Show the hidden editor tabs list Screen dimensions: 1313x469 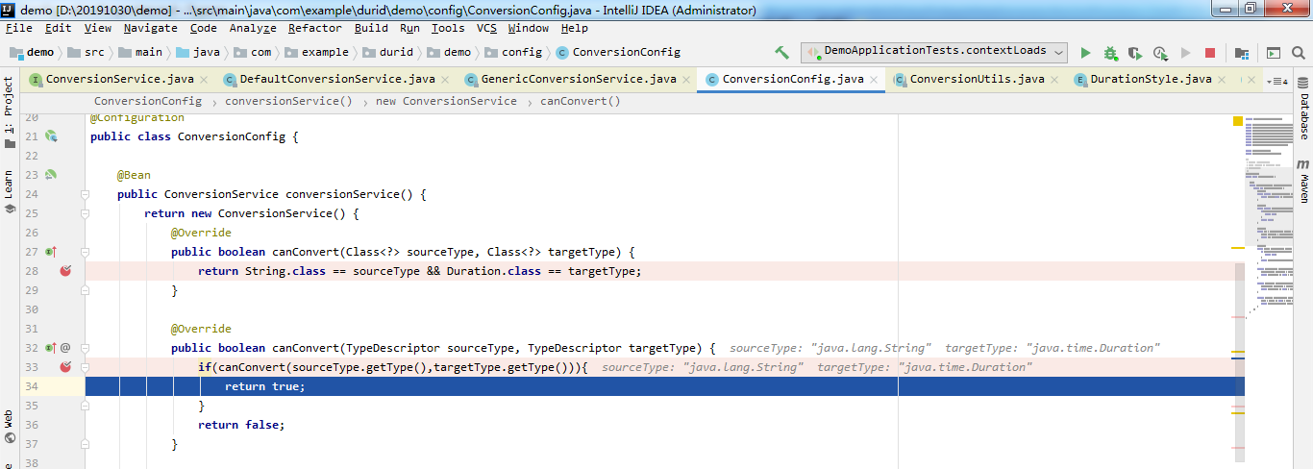click(1277, 81)
